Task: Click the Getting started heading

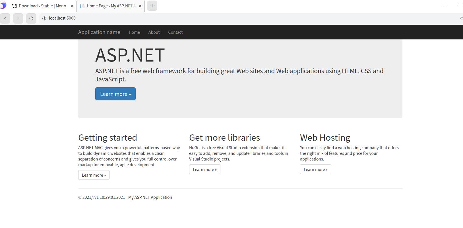Action: point(108,138)
